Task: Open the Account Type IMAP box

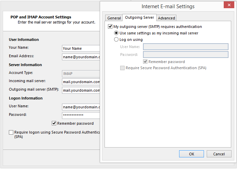Action: point(81,73)
